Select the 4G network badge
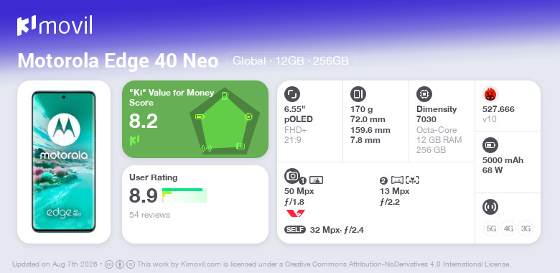The image size is (560, 273). (x=508, y=228)
